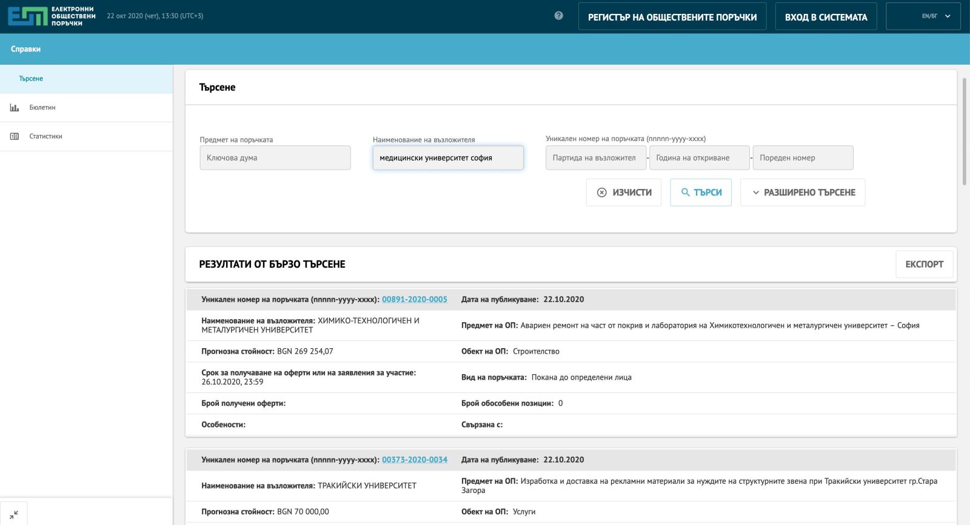Click text Покана до определени лица
Screen dimensions: 970x525
[x=581, y=377]
